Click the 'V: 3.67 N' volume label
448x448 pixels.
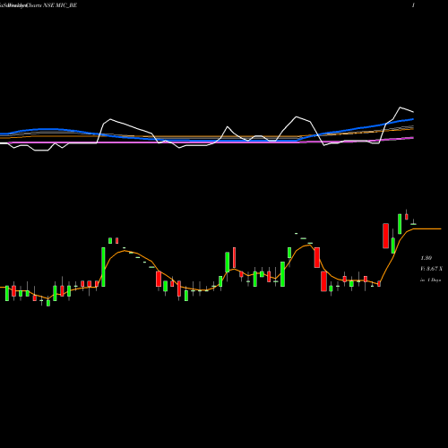(x=431, y=269)
